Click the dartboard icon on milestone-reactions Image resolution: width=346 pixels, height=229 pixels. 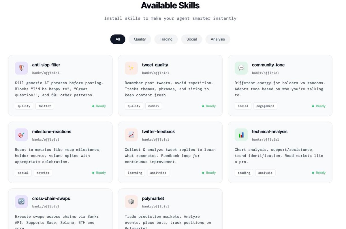[x=21, y=135]
